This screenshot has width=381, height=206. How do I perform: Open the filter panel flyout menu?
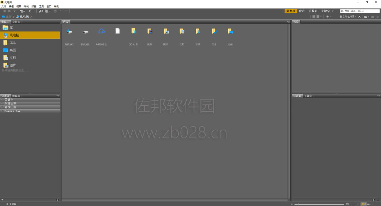(x=58, y=96)
